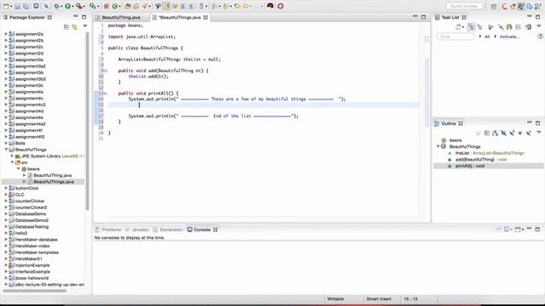The image size is (545, 306).
Task: Click the All working set filter in Task List
Action: 487,37
